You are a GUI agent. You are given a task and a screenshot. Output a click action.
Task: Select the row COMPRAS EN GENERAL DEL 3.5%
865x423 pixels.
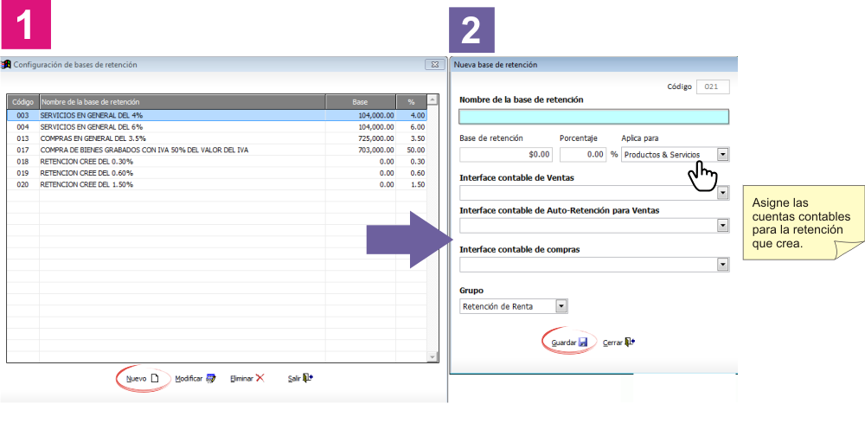217,138
